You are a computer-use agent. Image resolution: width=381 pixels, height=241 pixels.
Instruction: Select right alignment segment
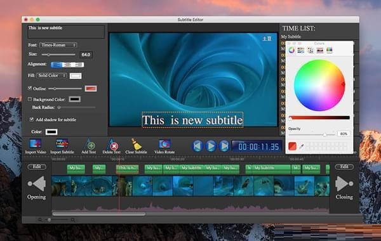coord(79,65)
